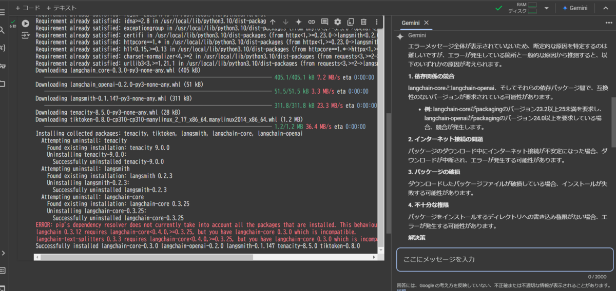The width and height of the screenshot is (616, 291).
Task: Open the cell's more options menu
Action: tap(377, 22)
